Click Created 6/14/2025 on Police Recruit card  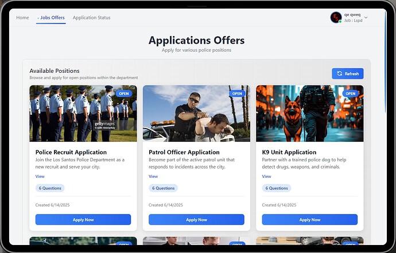(52, 205)
